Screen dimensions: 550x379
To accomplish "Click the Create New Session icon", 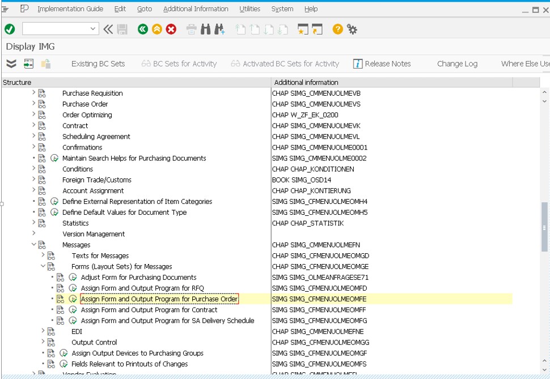I will (x=303, y=29).
